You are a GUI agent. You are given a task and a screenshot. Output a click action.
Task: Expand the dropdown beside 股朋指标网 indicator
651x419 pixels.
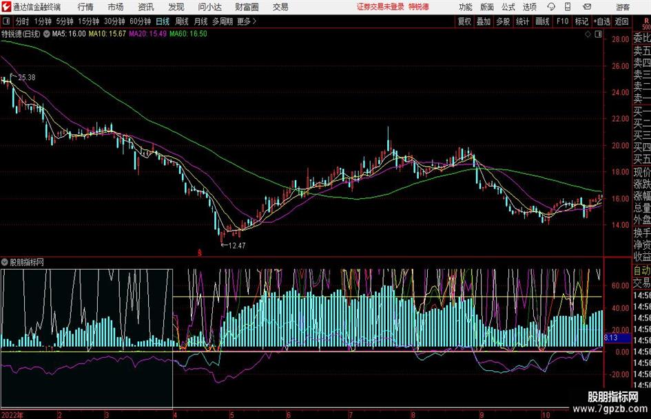click(5, 262)
